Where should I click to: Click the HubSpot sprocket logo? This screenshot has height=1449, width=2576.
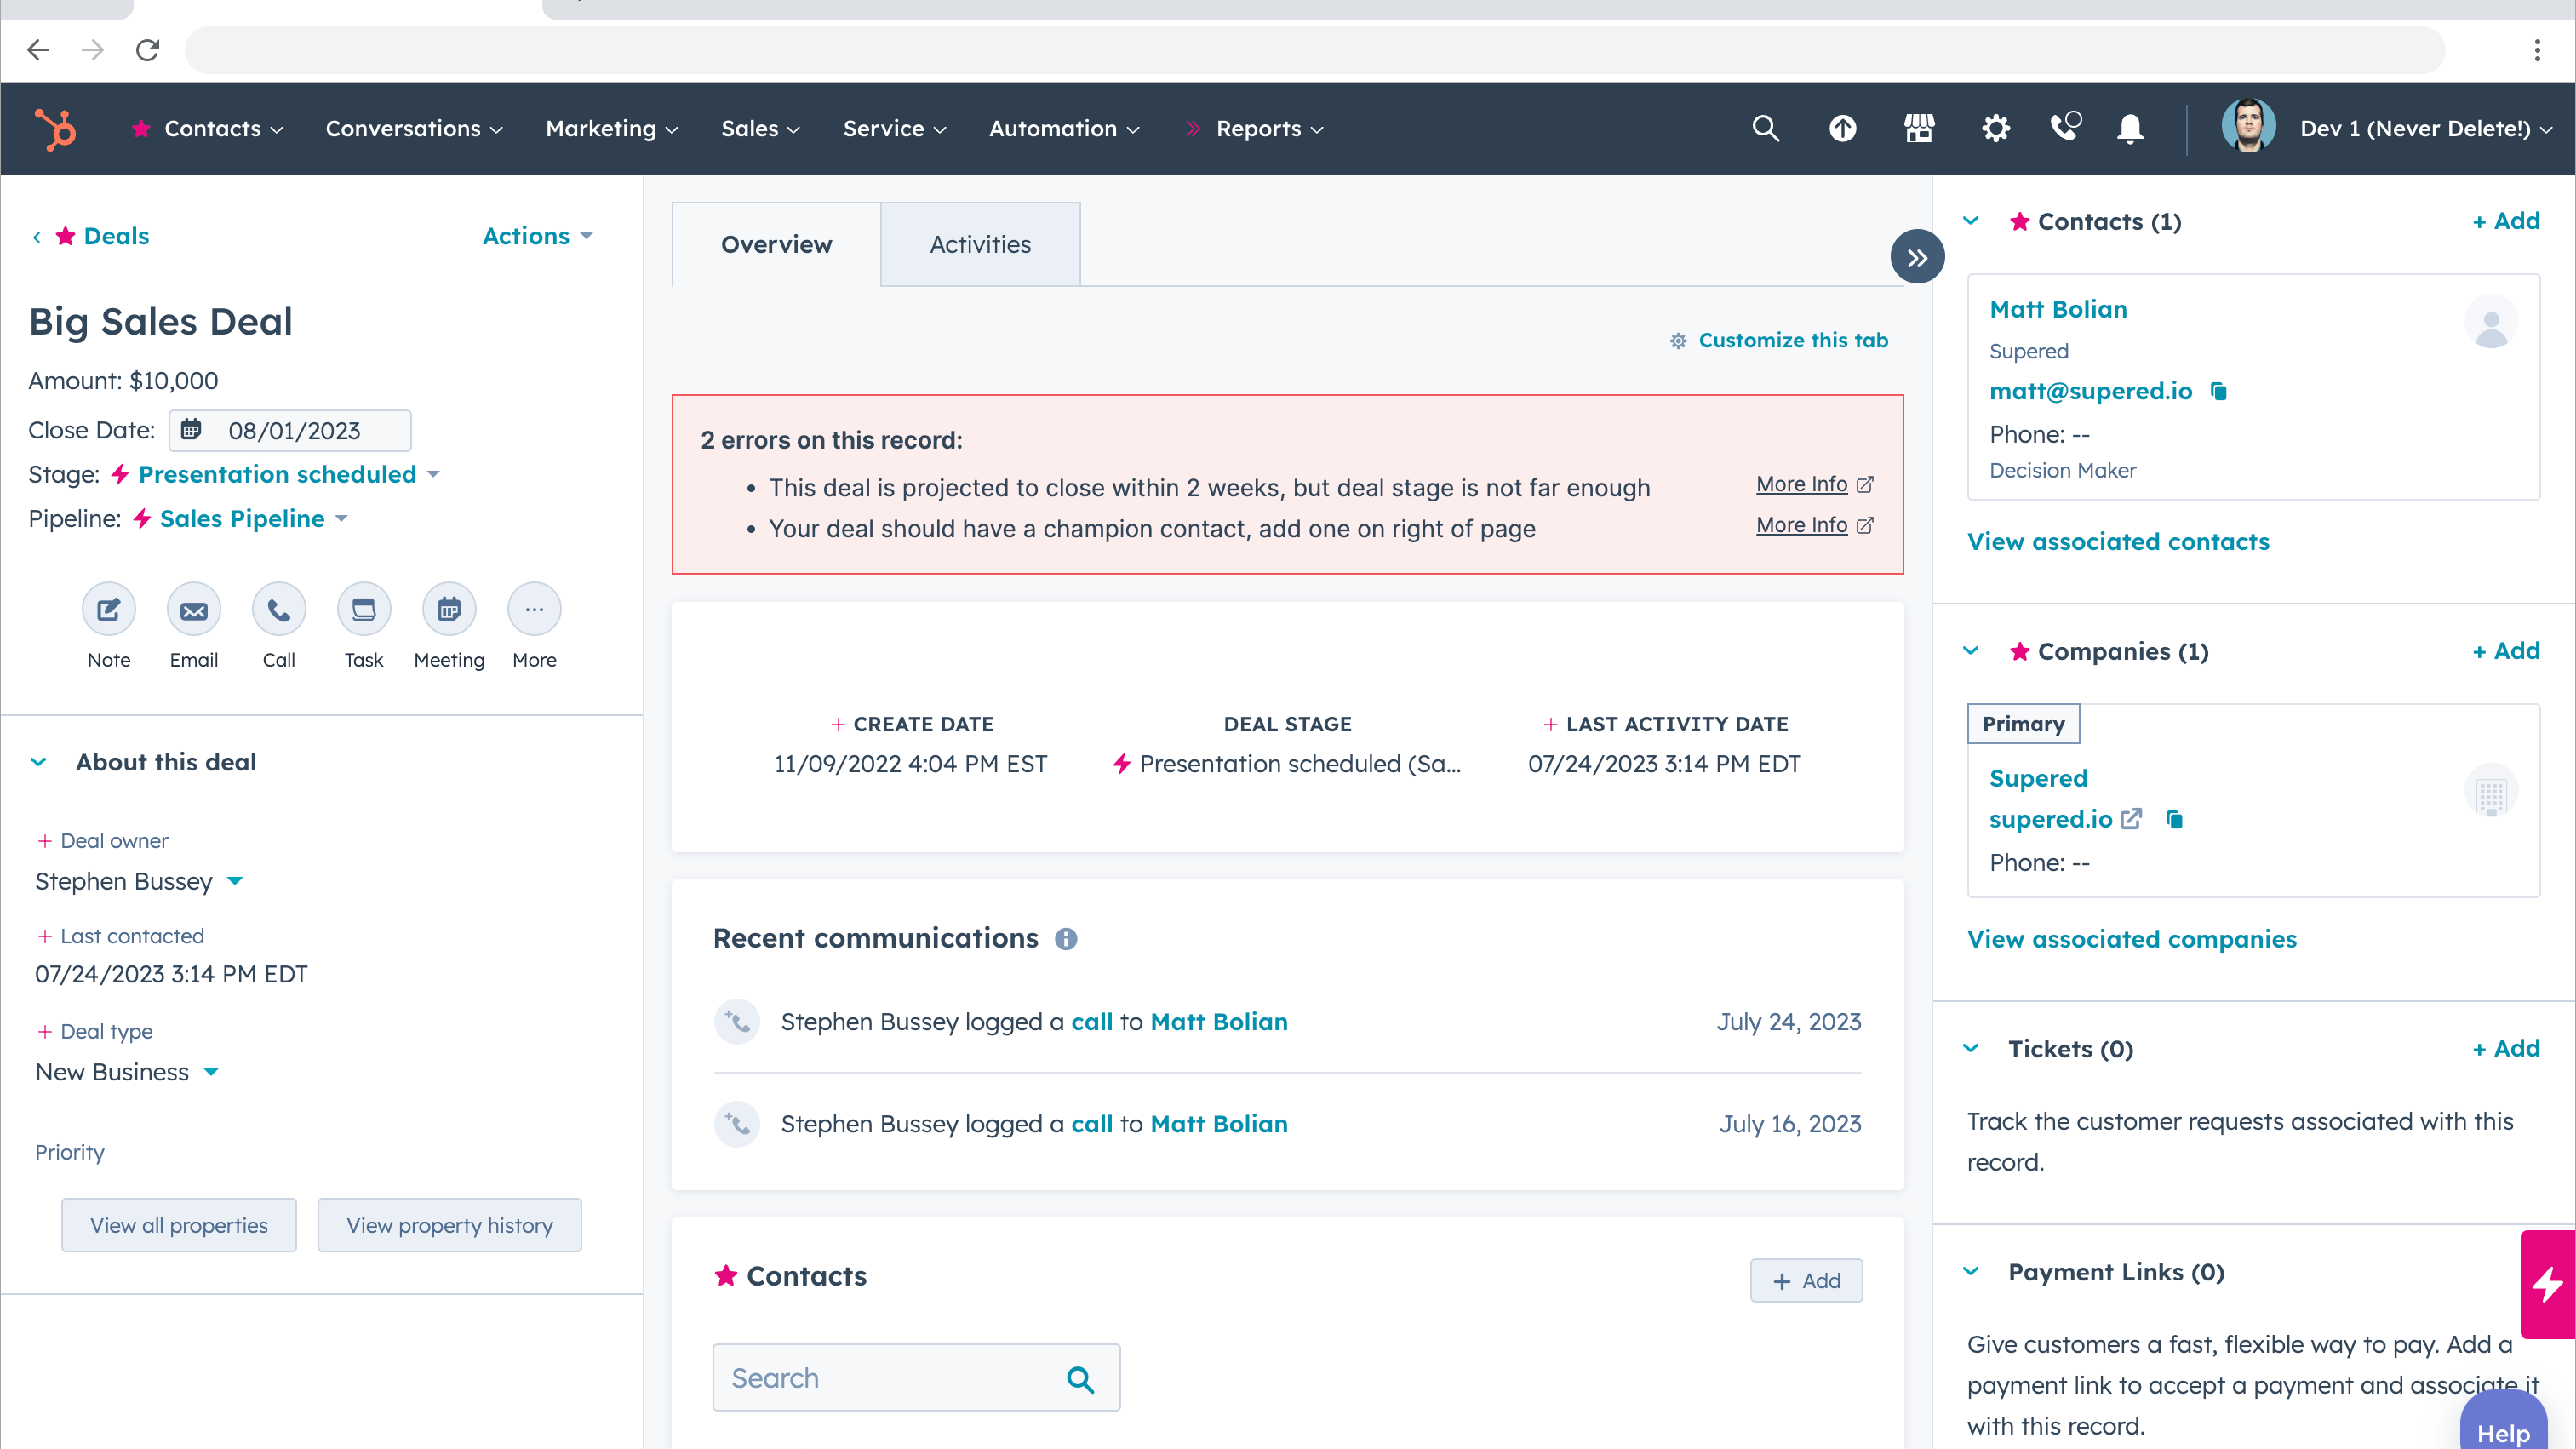tap(55, 129)
